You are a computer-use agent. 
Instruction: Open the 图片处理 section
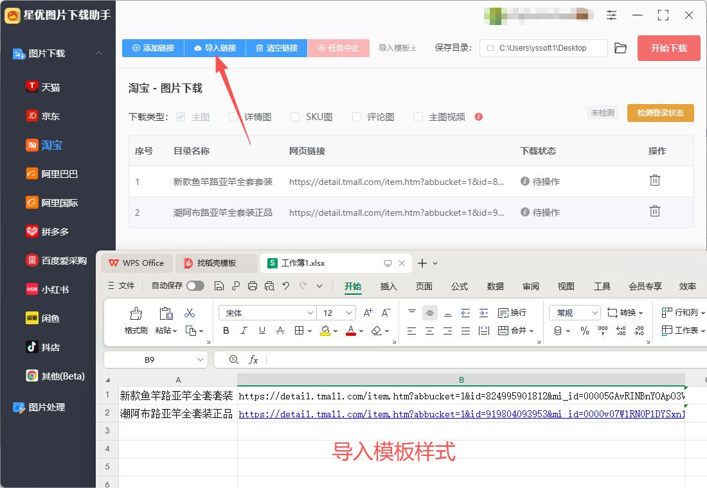click(39, 407)
